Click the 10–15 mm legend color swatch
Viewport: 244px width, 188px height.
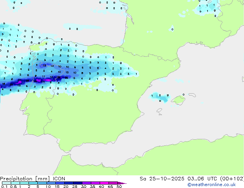[x=51, y=183]
